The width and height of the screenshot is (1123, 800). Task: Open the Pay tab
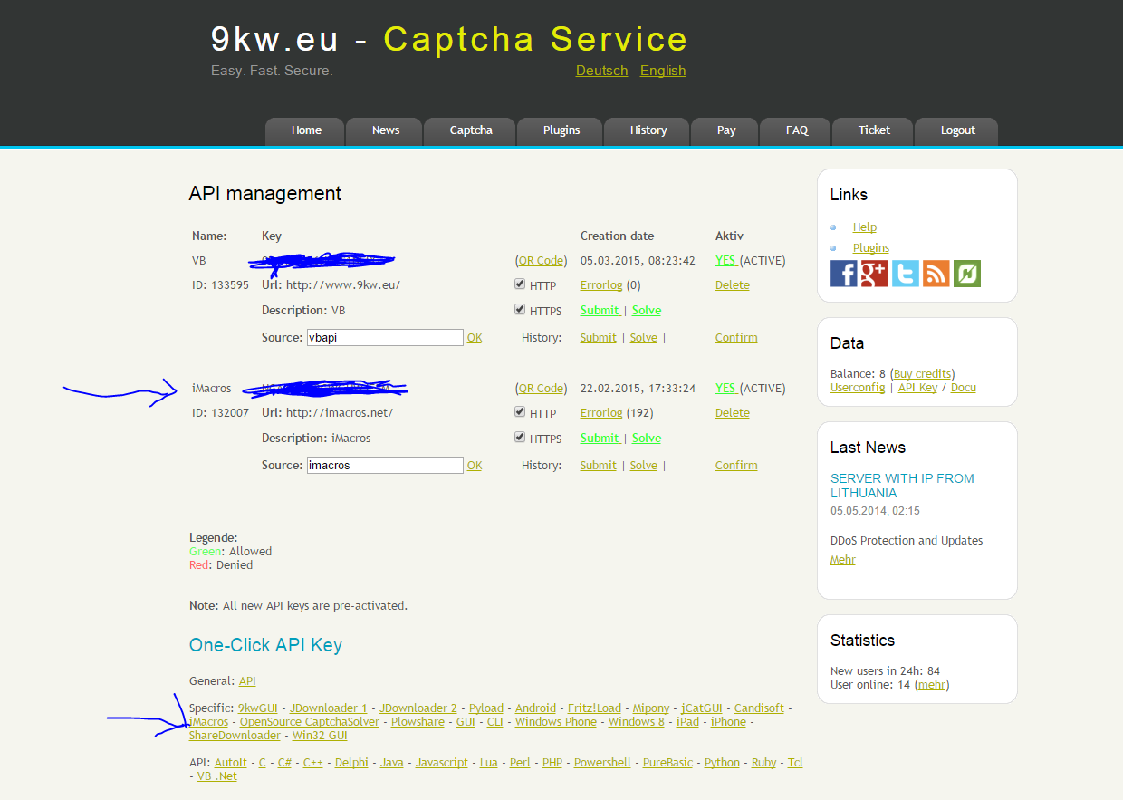[x=726, y=130]
